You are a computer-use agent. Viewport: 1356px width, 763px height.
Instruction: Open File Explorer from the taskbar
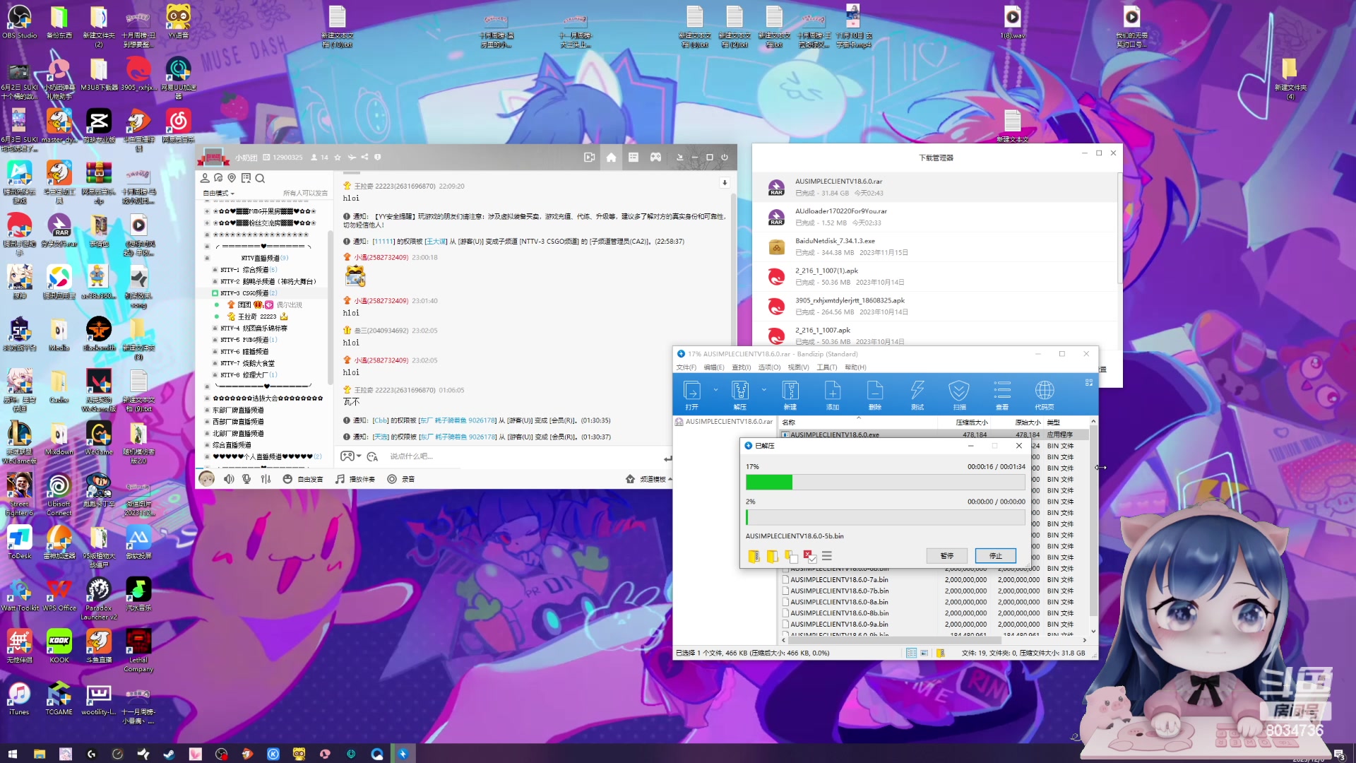pyautogui.click(x=40, y=754)
